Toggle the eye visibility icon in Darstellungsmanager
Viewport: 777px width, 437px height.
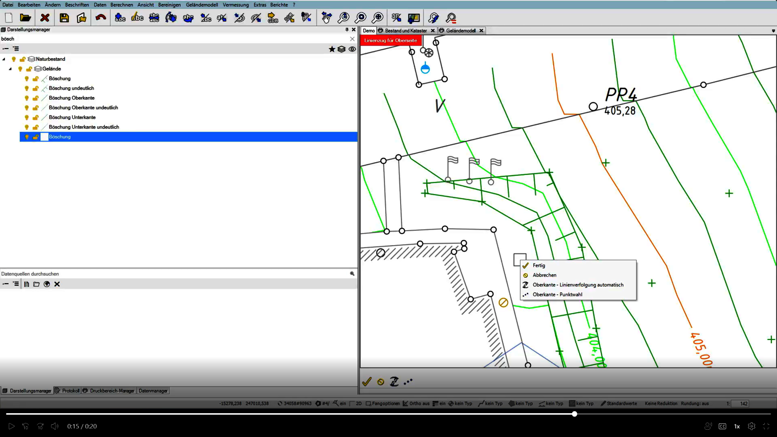point(352,49)
